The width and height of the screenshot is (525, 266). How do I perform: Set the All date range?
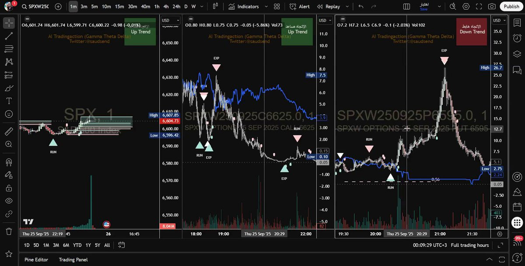pyautogui.click(x=107, y=245)
